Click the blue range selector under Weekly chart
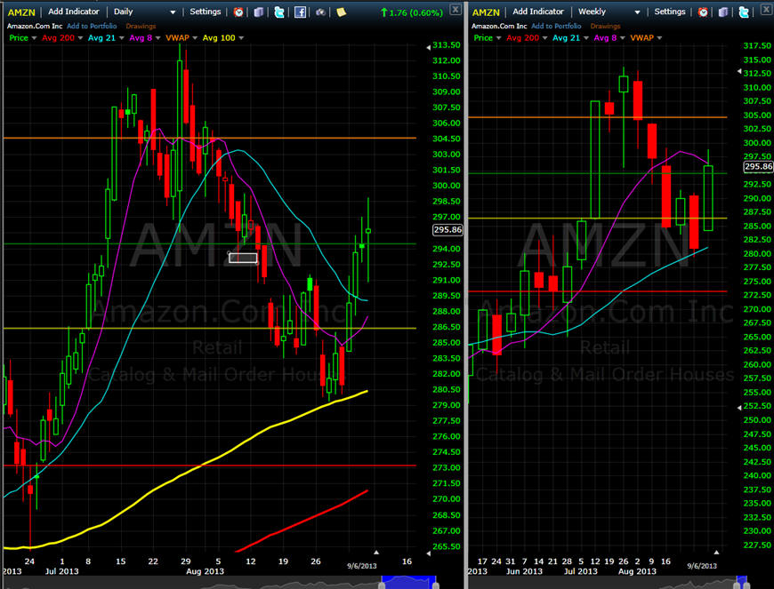774x589 pixels. [742, 582]
